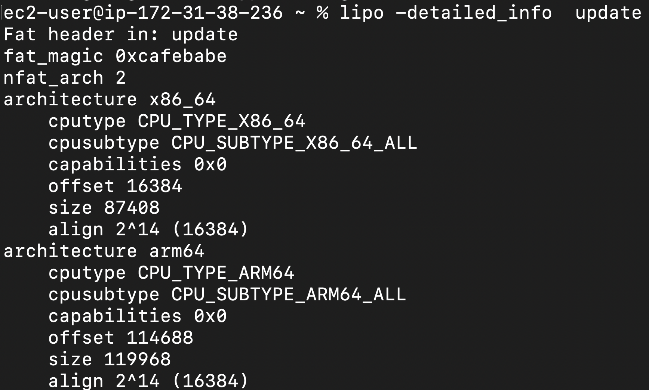This screenshot has height=390, width=649.
Task: Click the CPU_SUBTYPE_ARM64_ALL value
Action: tap(288, 295)
